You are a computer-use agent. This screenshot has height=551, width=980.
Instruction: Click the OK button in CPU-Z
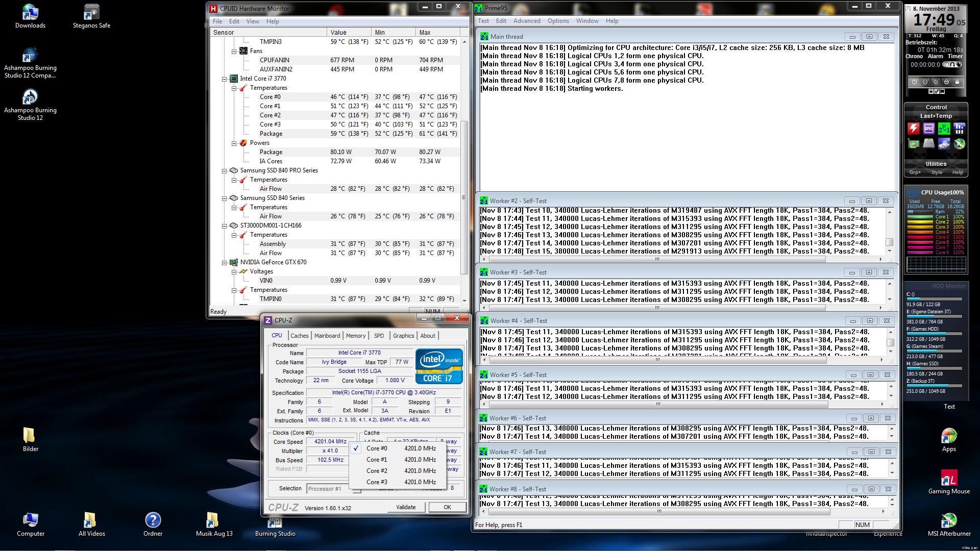point(447,507)
